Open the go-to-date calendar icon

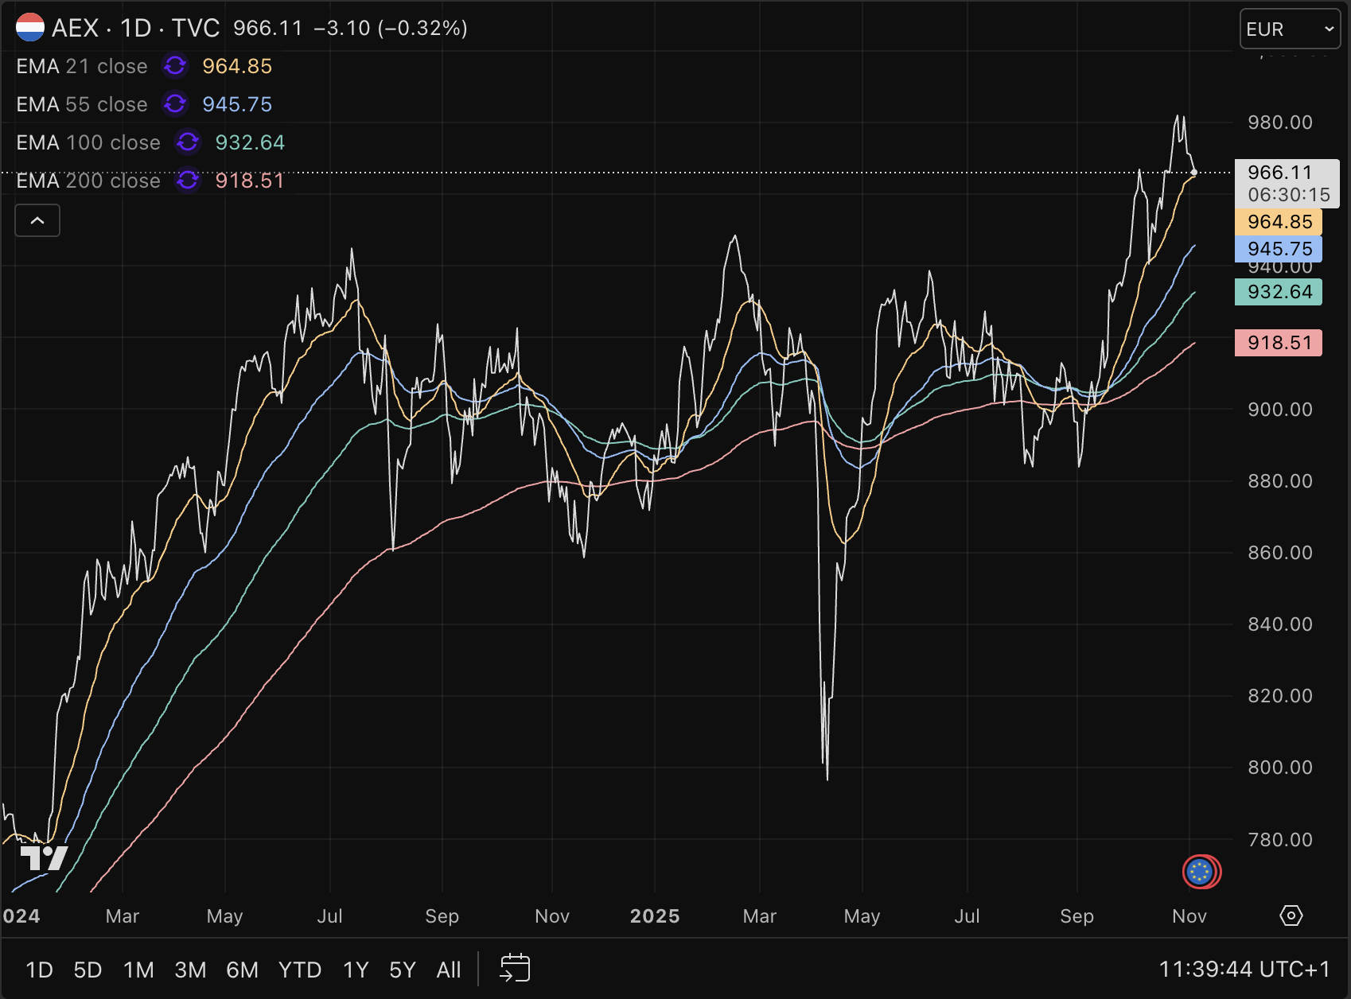[515, 969]
